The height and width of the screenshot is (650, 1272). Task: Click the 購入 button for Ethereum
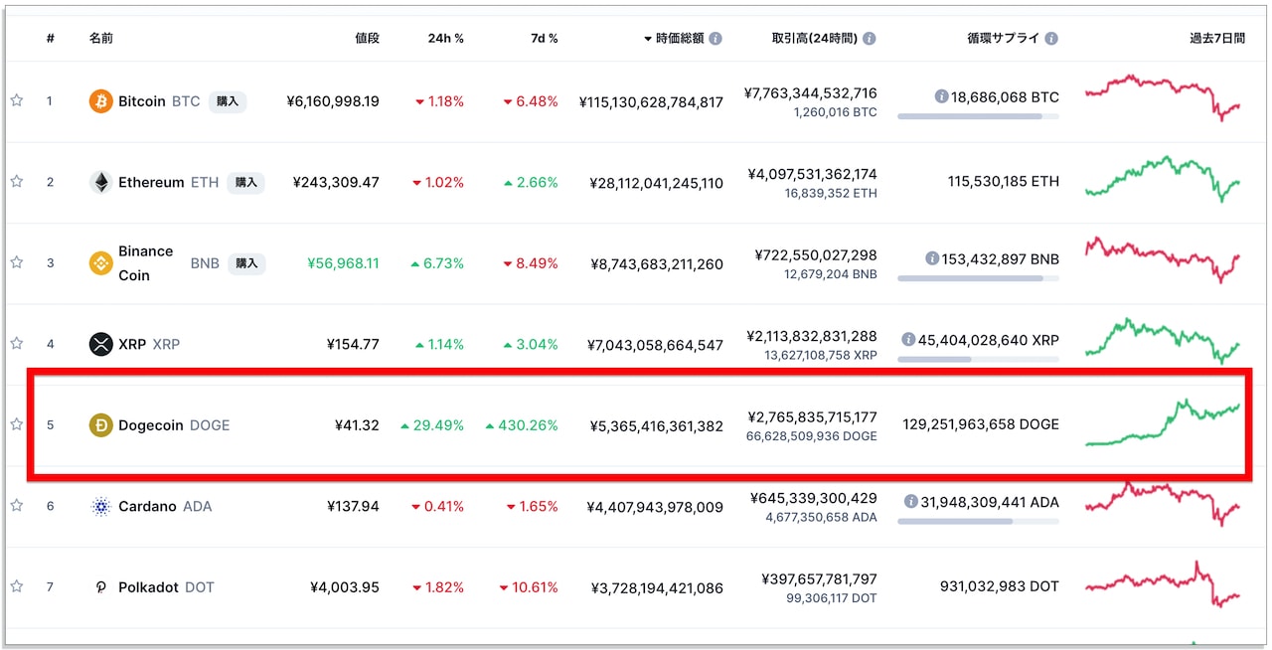245,182
